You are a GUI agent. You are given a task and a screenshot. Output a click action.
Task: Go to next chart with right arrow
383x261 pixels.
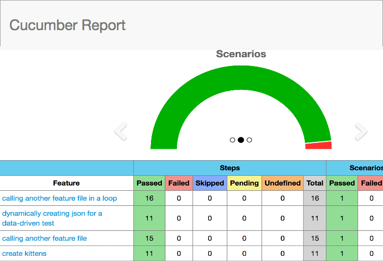point(361,132)
